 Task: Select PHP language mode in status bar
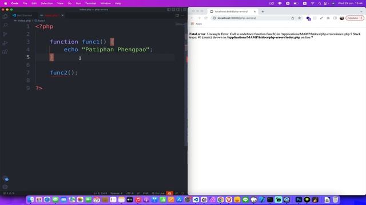(146, 193)
